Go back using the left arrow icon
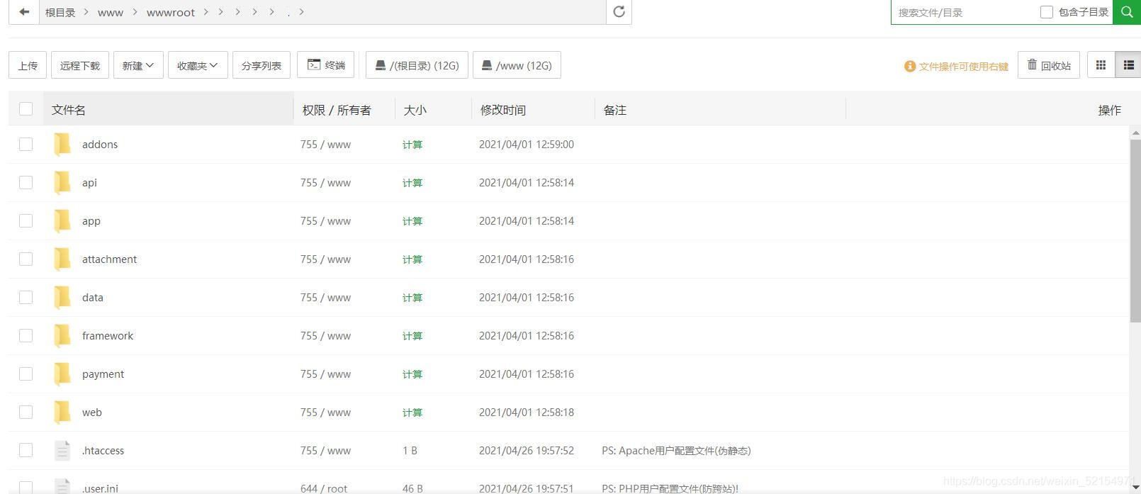Screen dimensions: 1141x494 click(x=24, y=12)
